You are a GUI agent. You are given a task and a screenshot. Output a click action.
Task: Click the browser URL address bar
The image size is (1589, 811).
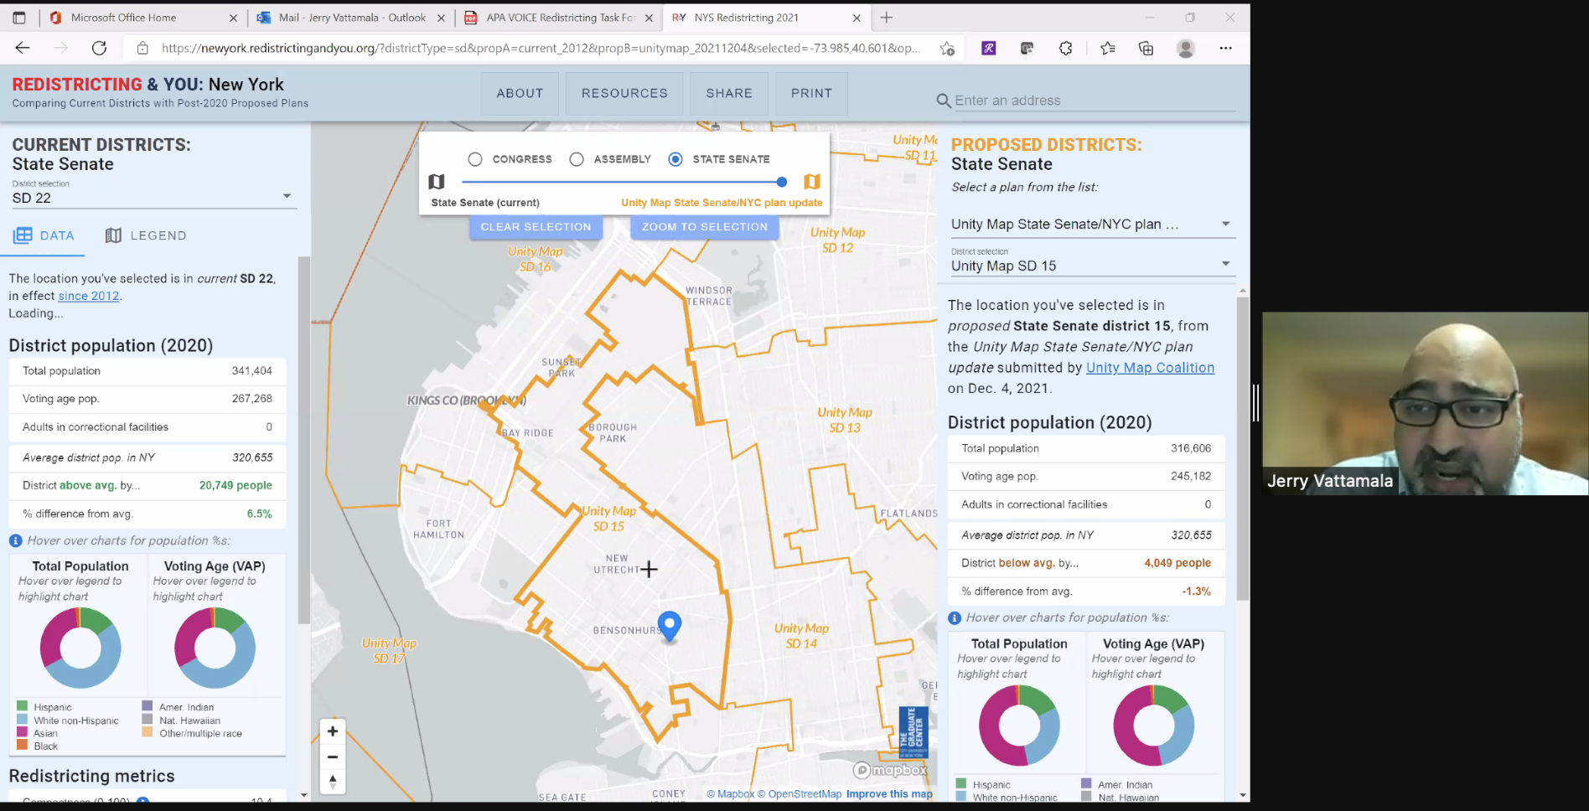click(541, 49)
